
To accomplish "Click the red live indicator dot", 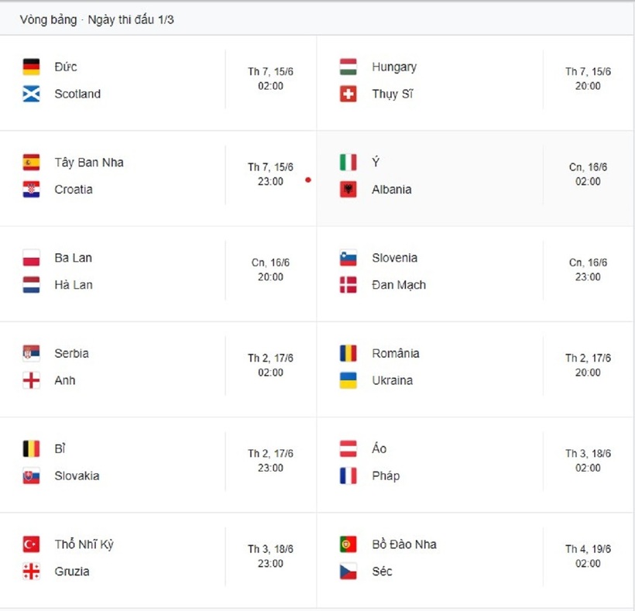I will [x=308, y=180].
